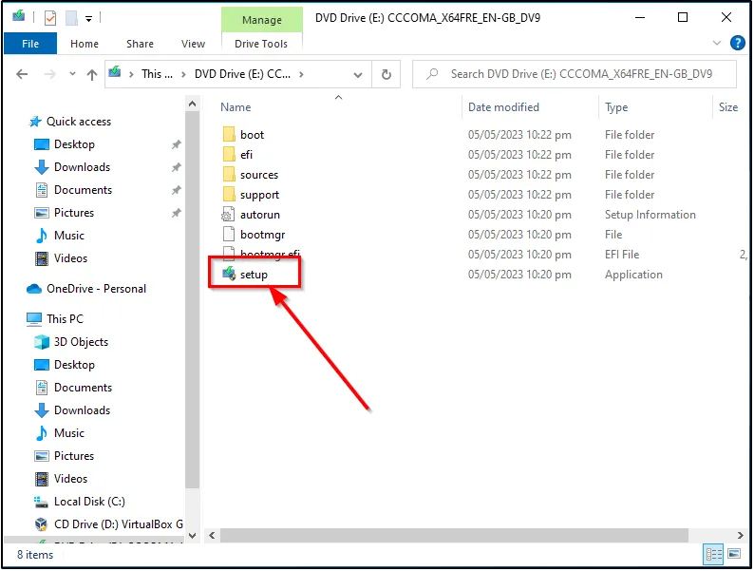Click the DVD Drive (E:) breadcrumb
754x571 pixels.
(x=242, y=74)
